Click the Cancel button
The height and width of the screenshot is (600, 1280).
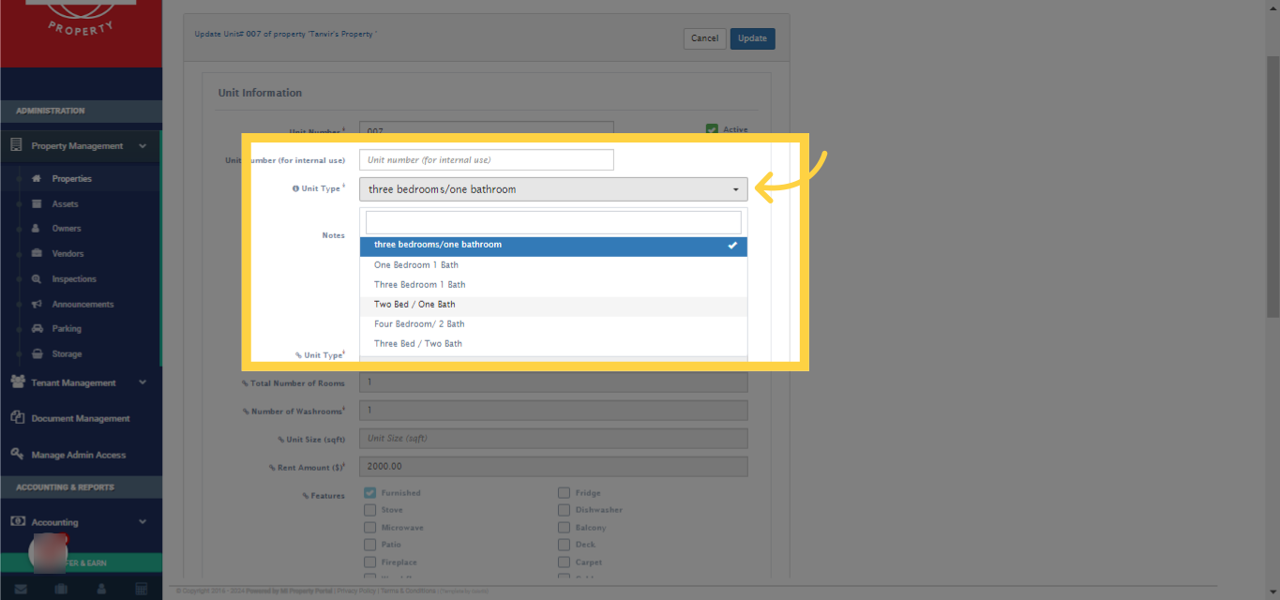(x=704, y=38)
